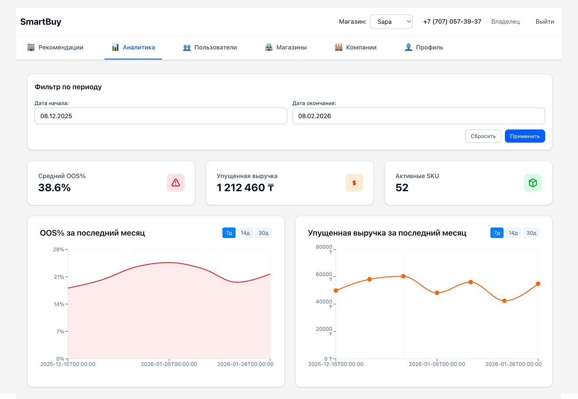Open the Дата начала date picker
This screenshot has height=399, width=578.
[161, 116]
